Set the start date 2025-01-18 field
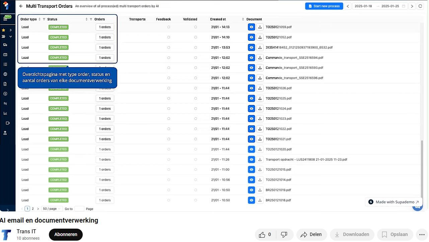Image resolution: width=429 pixels, height=242 pixels. 363,6
